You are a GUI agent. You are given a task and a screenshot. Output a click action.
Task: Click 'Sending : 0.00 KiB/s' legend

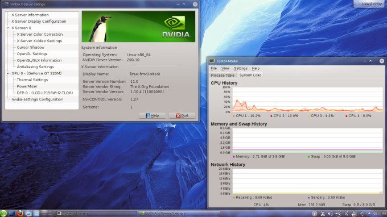(328, 197)
